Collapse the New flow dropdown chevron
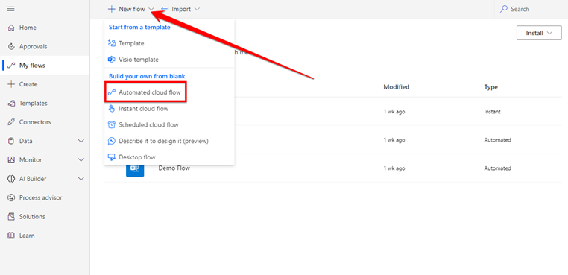 click(151, 10)
